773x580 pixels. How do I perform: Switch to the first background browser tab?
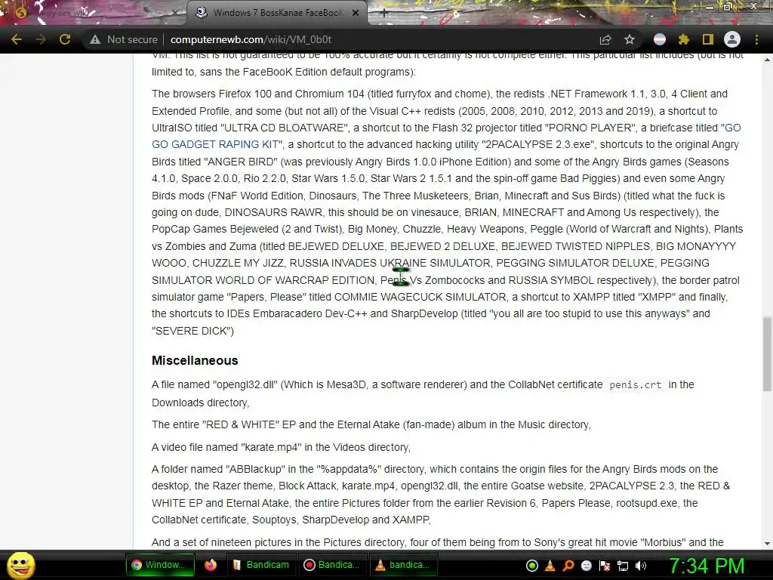94,13
